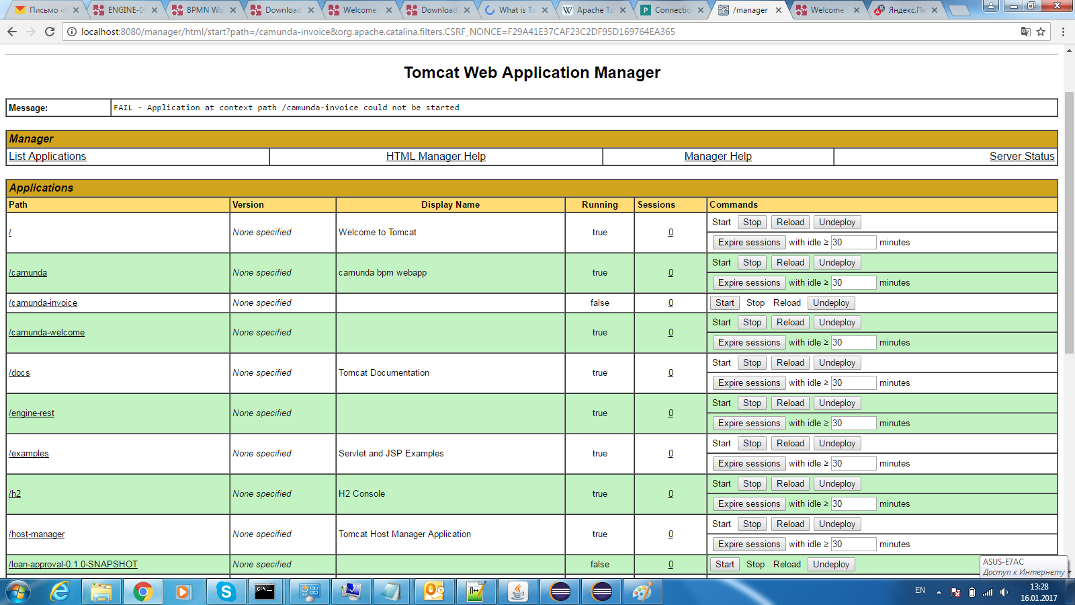Open the media player taskbar icon
The image size is (1075, 605).
[183, 592]
